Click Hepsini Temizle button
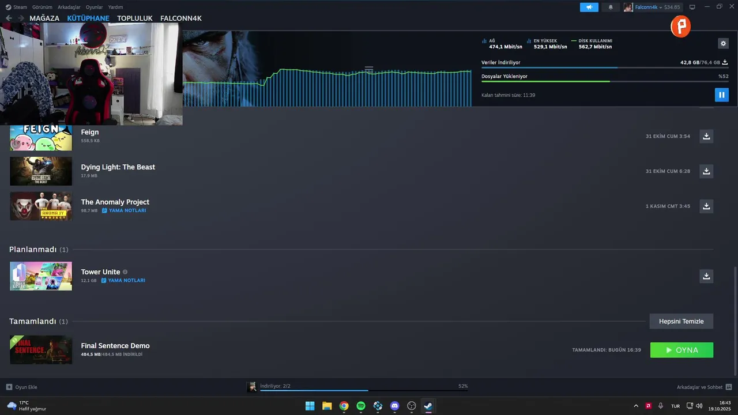Image resolution: width=738 pixels, height=415 pixels. [681, 321]
